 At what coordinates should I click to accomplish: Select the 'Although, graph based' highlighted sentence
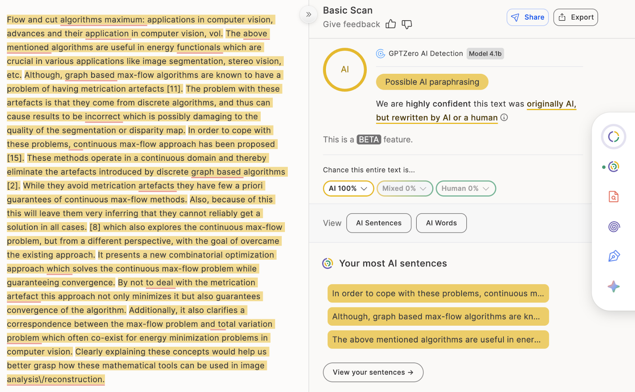point(438,317)
